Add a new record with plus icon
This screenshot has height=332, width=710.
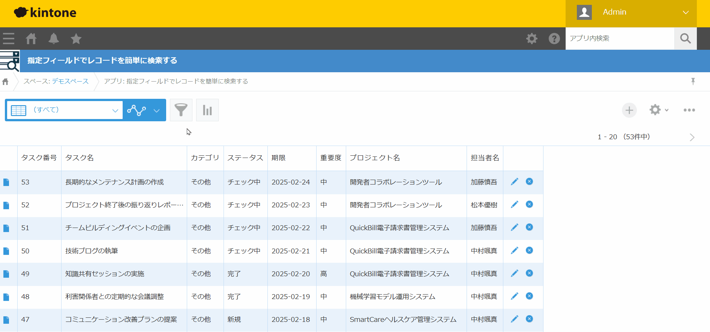pos(629,110)
